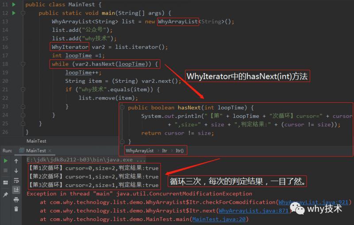Click console line '第1次循环 cursor=0'

(x=94, y=168)
